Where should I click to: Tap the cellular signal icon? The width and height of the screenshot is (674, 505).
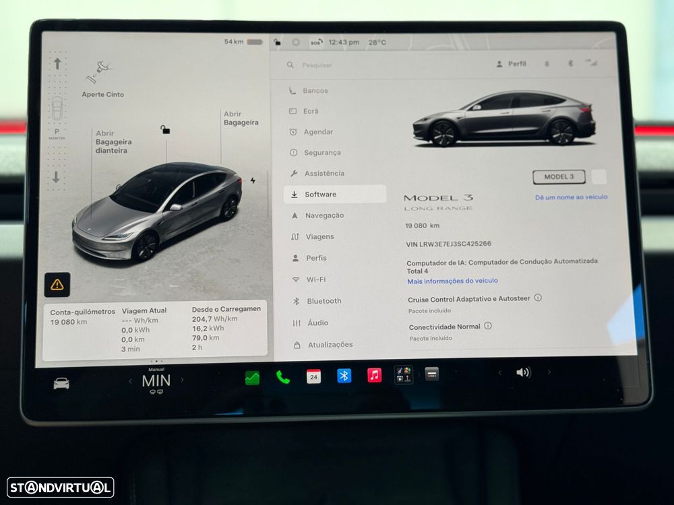tap(592, 63)
